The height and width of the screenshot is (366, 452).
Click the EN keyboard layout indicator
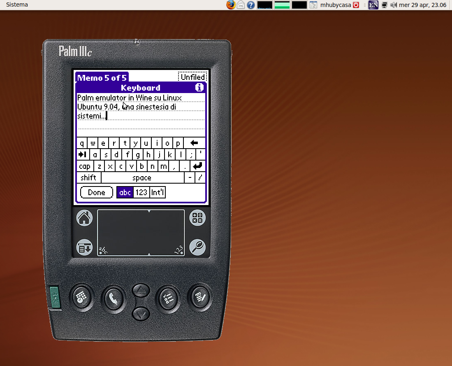(373, 5)
